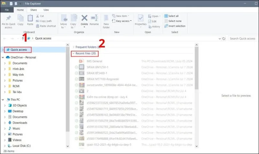Screen dimensions: 259x154
Task: Select SIRAX MT7100-Rogowski file
Action: point(103,79)
